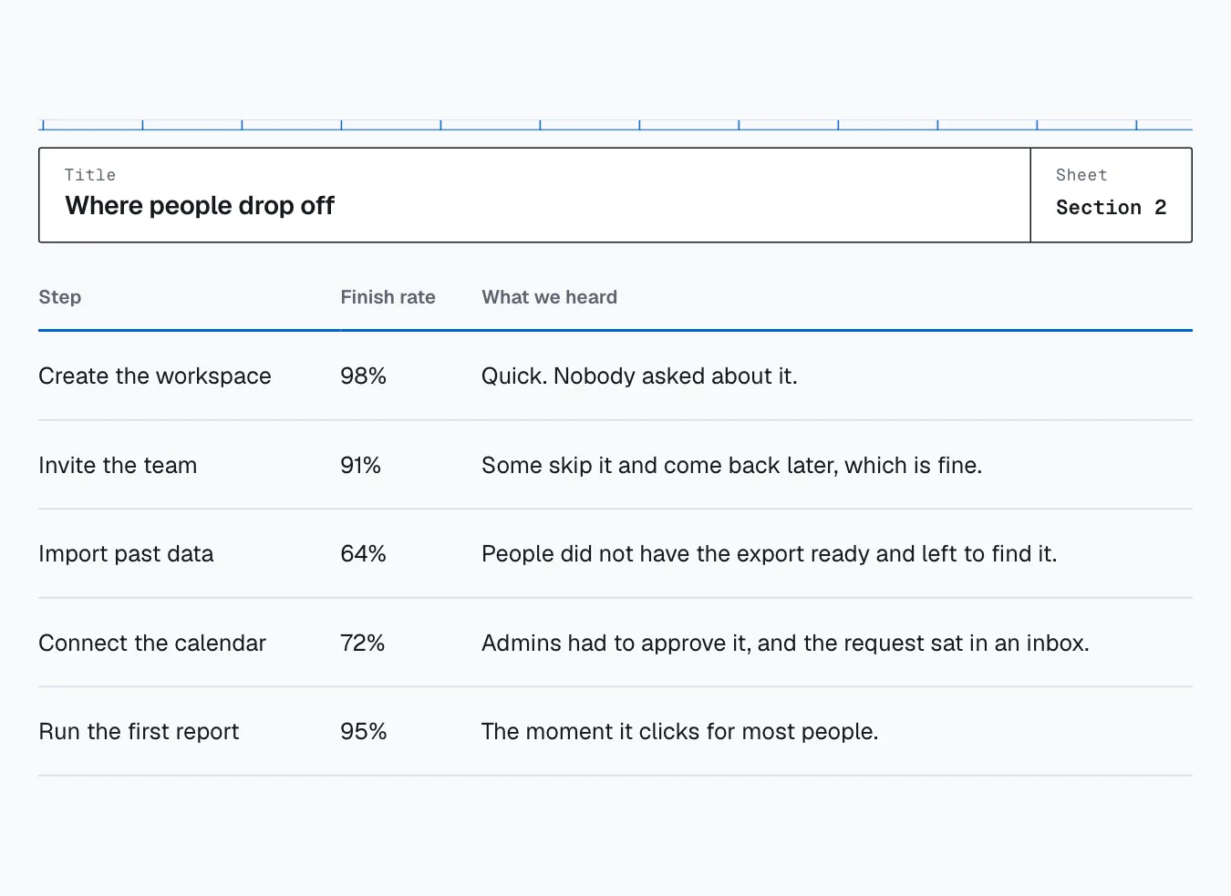Viewport: 1231px width, 896px height.
Task: Click the 95% finish rate cell
Action: pyautogui.click(x=363, y=731)
